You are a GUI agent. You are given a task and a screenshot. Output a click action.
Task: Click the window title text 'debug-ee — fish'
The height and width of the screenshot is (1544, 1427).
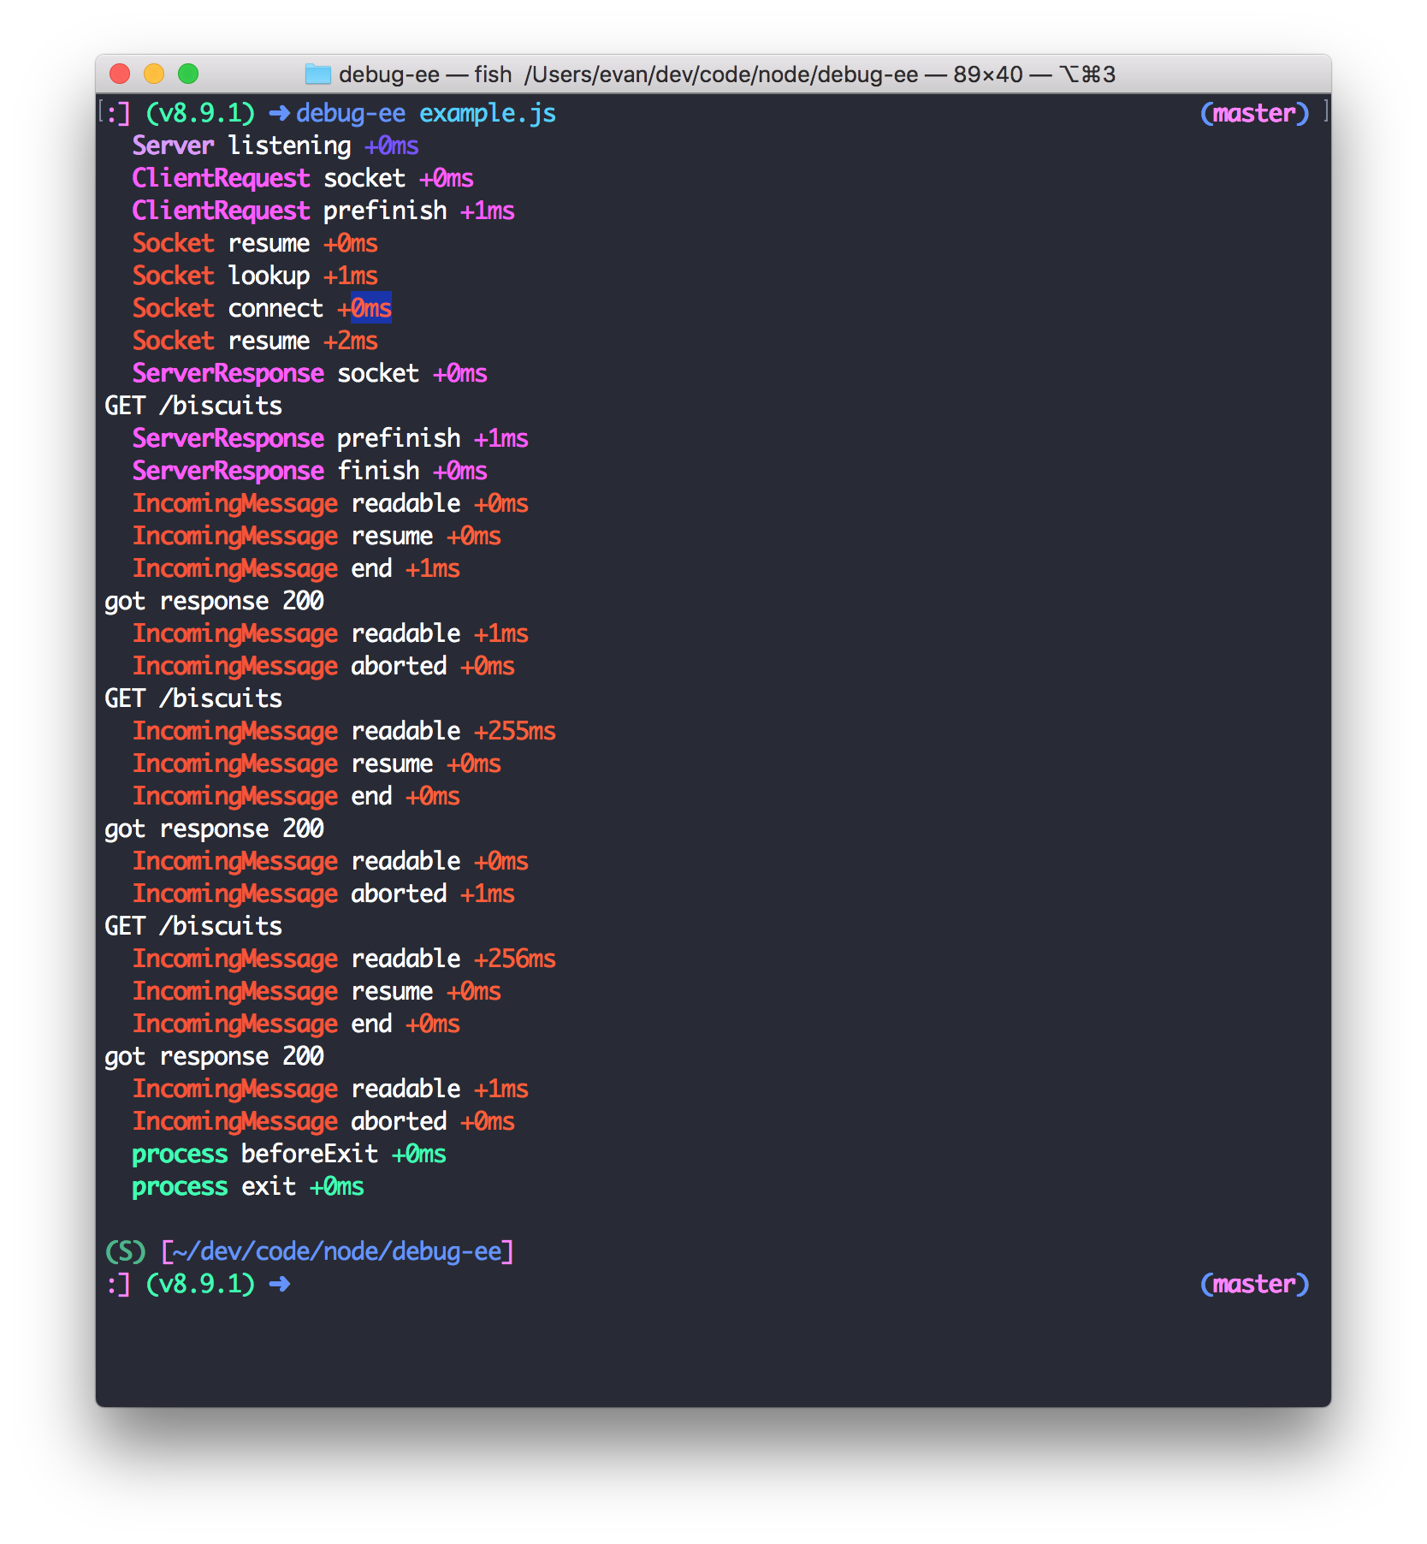pos(425,74)
